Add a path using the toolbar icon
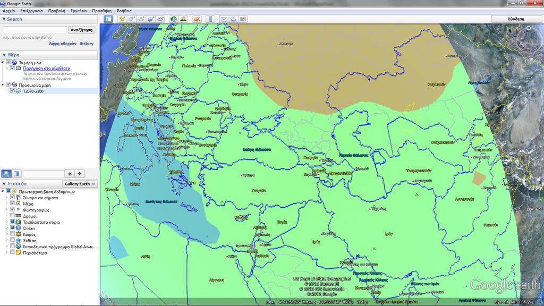Screen dimensions: 544x306 point(141,19)
